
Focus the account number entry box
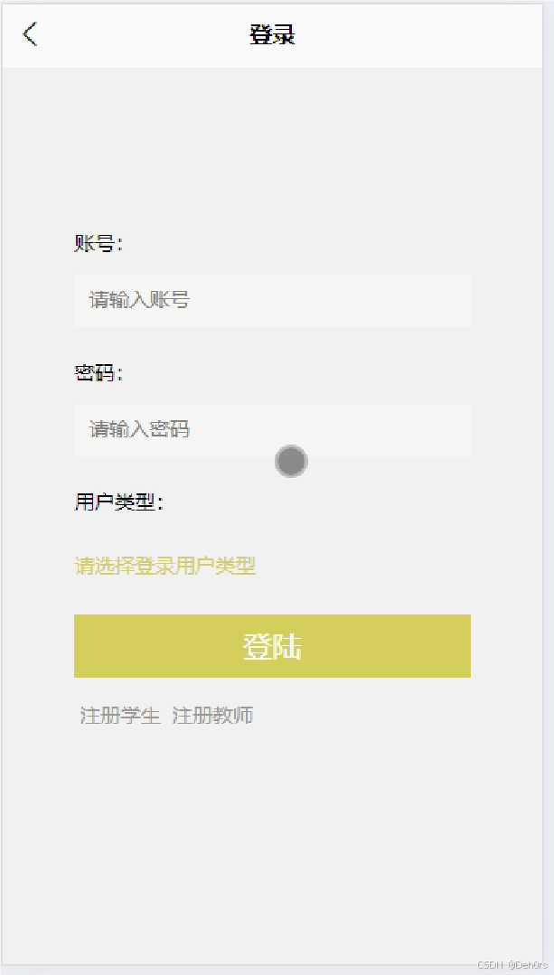coord(271,301)
